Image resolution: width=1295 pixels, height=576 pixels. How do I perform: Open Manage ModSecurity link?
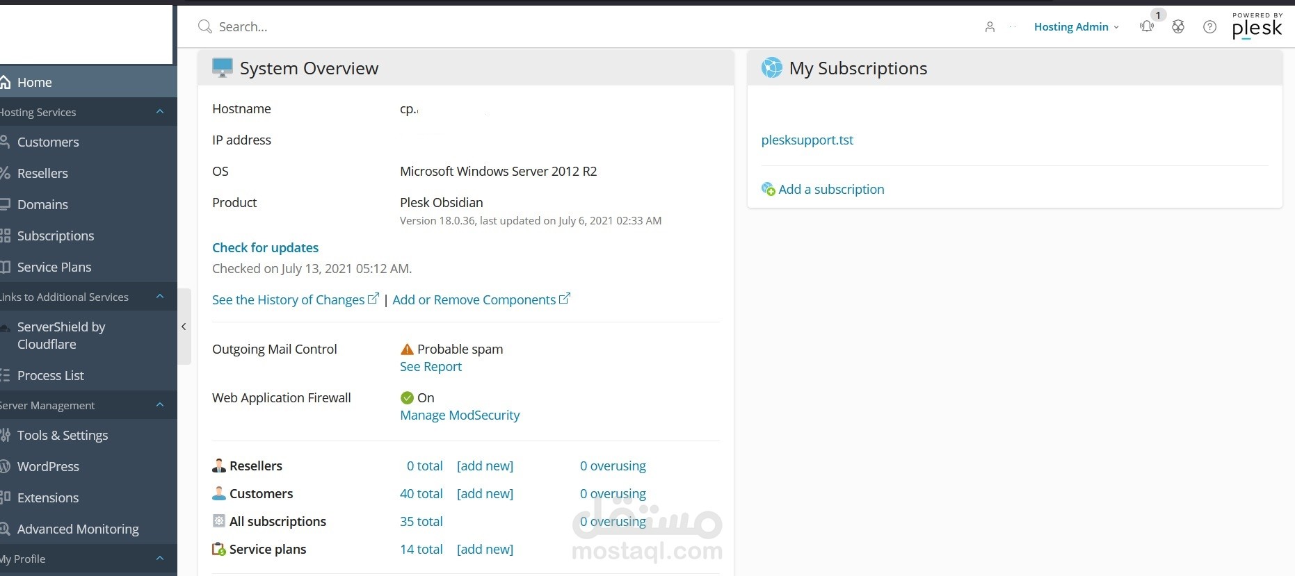(460, 415)
